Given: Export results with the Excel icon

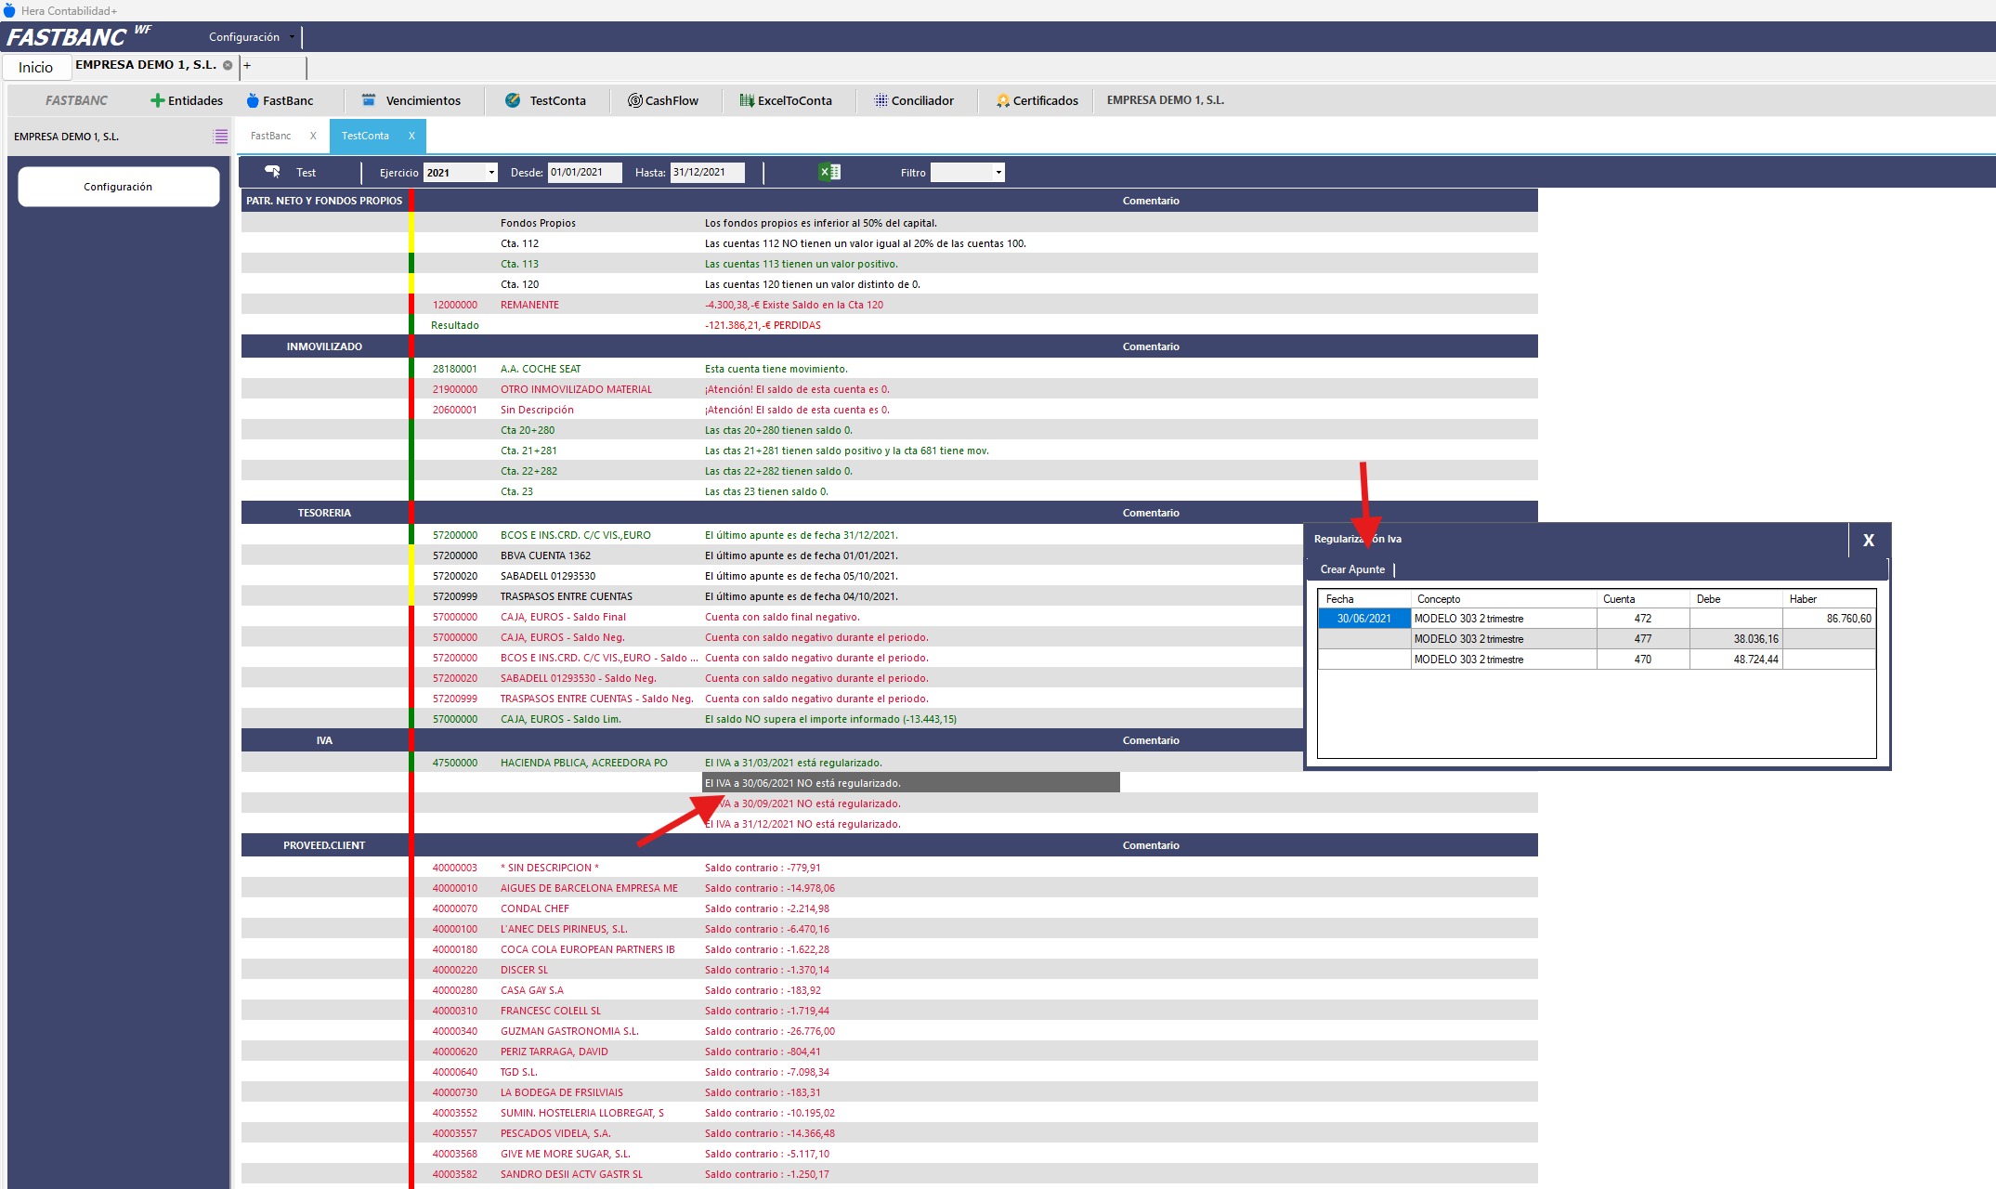Looking at the screenshot, I should tap(828, 172).
